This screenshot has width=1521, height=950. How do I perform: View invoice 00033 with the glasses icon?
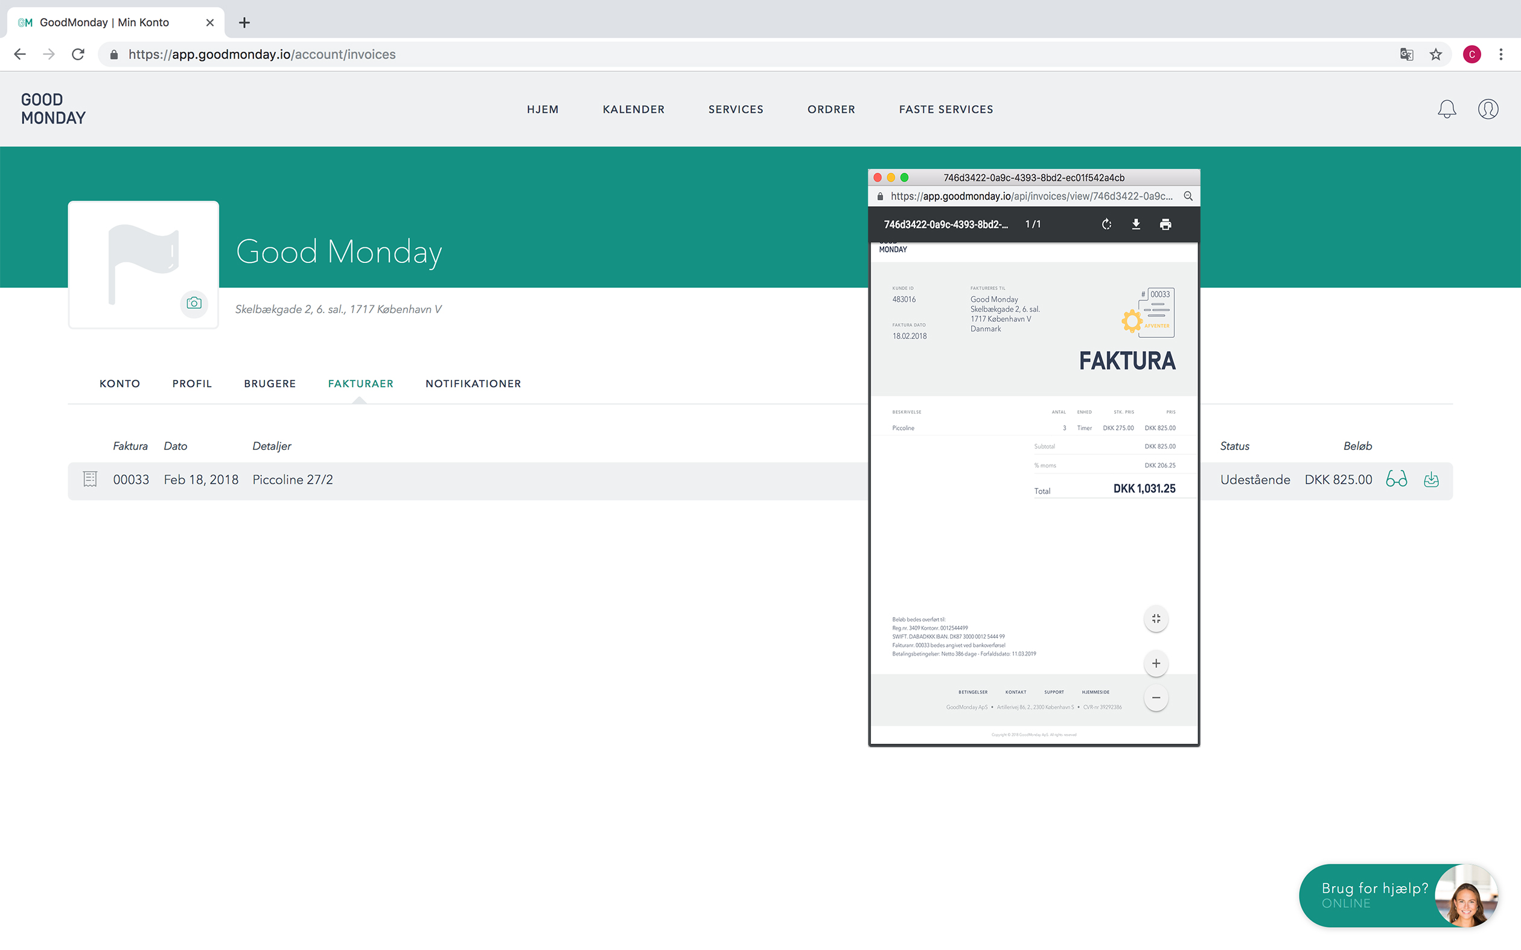pyautogui.click(x=1397, y=480)
